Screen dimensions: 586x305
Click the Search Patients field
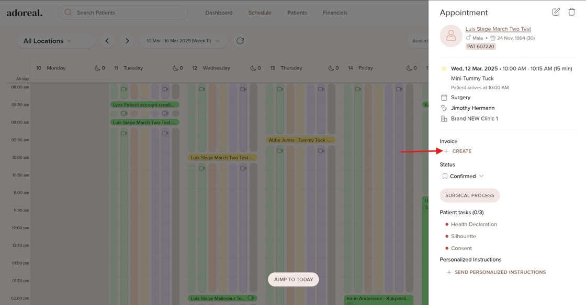pyautogui.click(x=122, y=13)
